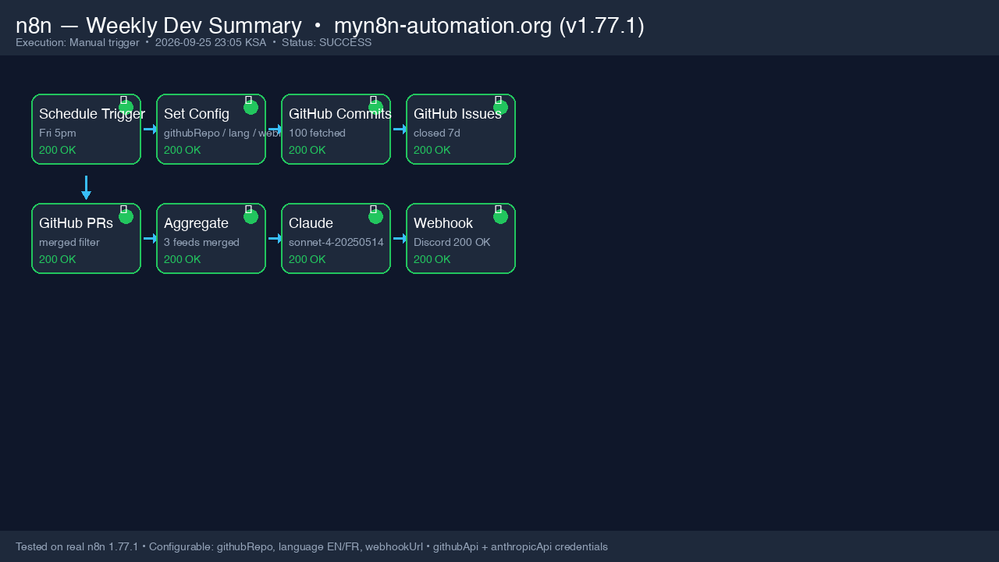999x562 pixels.
Task: Select the Set Config node title
Action: point(197,114)
